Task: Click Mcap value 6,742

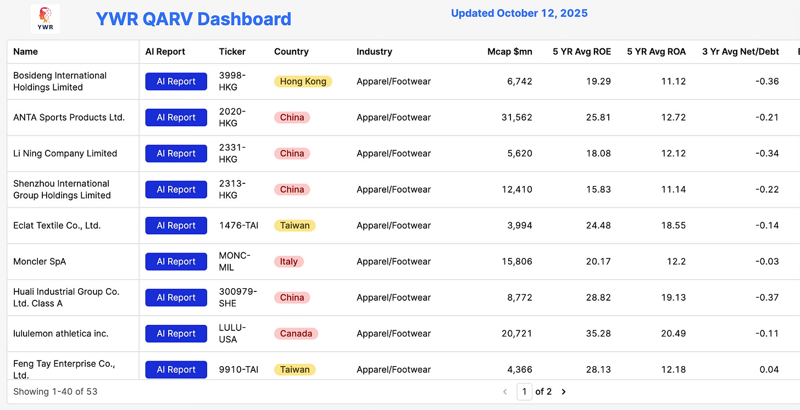Action: click(520, 81)
